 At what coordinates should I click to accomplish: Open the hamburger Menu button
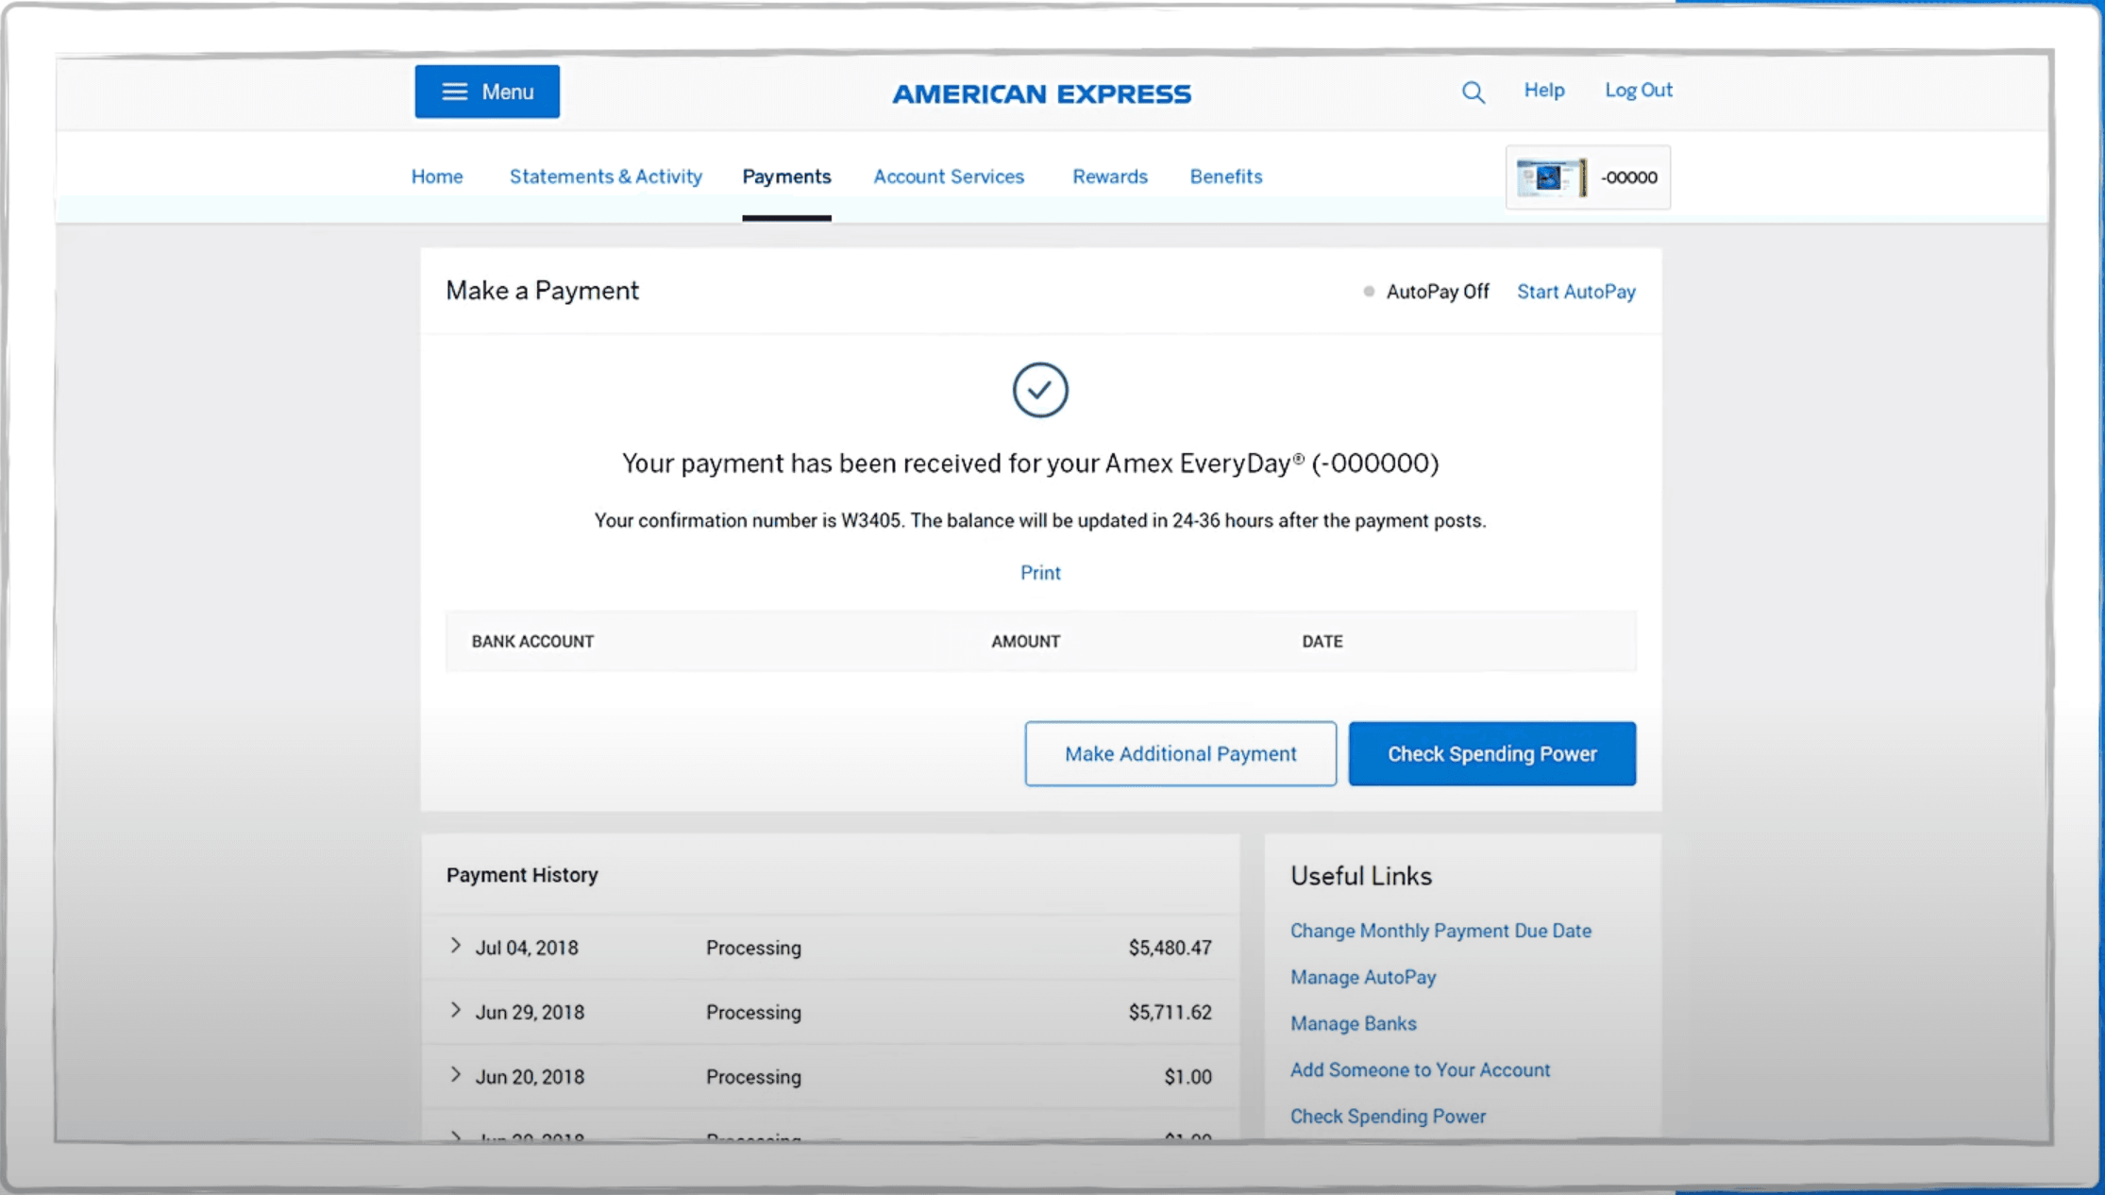point(487,92)
